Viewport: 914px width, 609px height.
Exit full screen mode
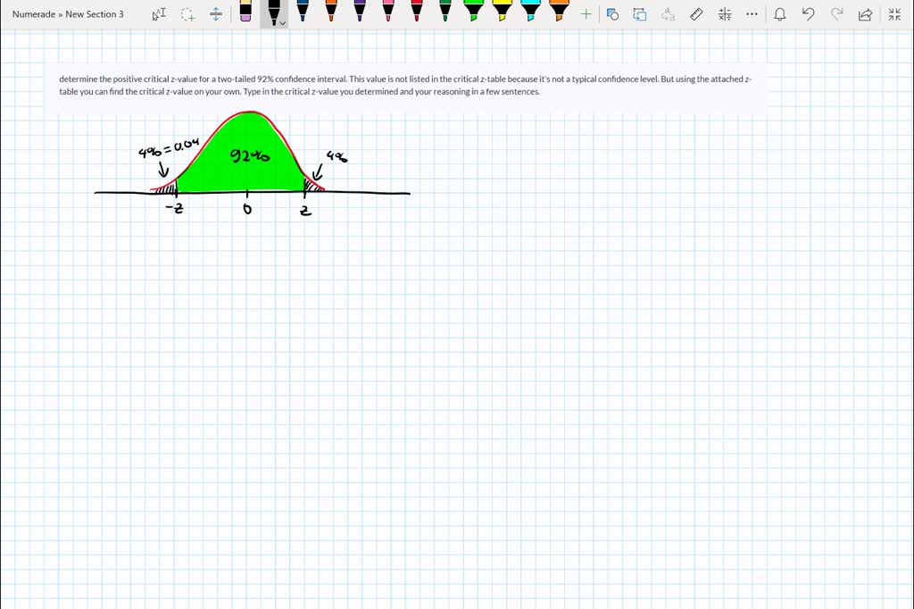[x=894, y=14]
